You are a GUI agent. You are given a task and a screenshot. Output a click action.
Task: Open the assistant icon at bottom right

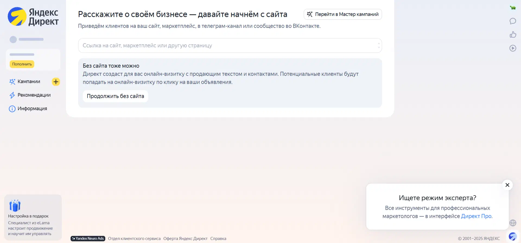tap(513, 236)
